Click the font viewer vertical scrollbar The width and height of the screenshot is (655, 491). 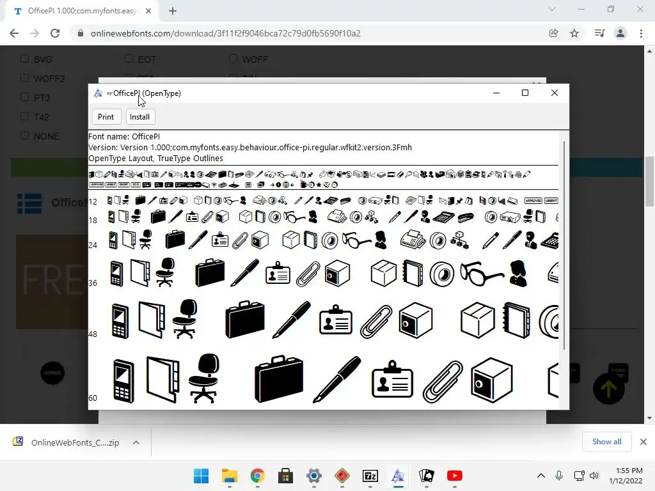tap(564, 245)
